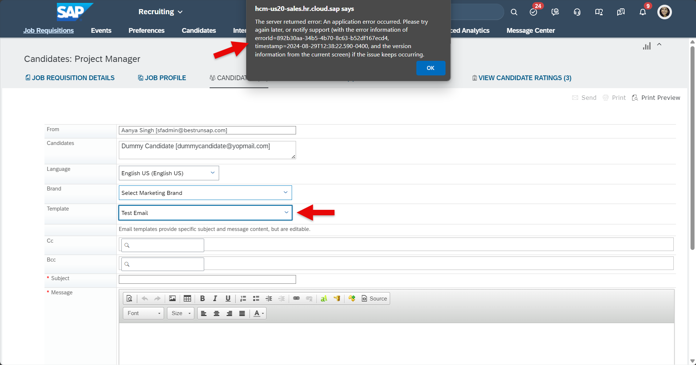Open the support headset icon
The width and height of the screenshot is (696, 365).
point(577,12)
